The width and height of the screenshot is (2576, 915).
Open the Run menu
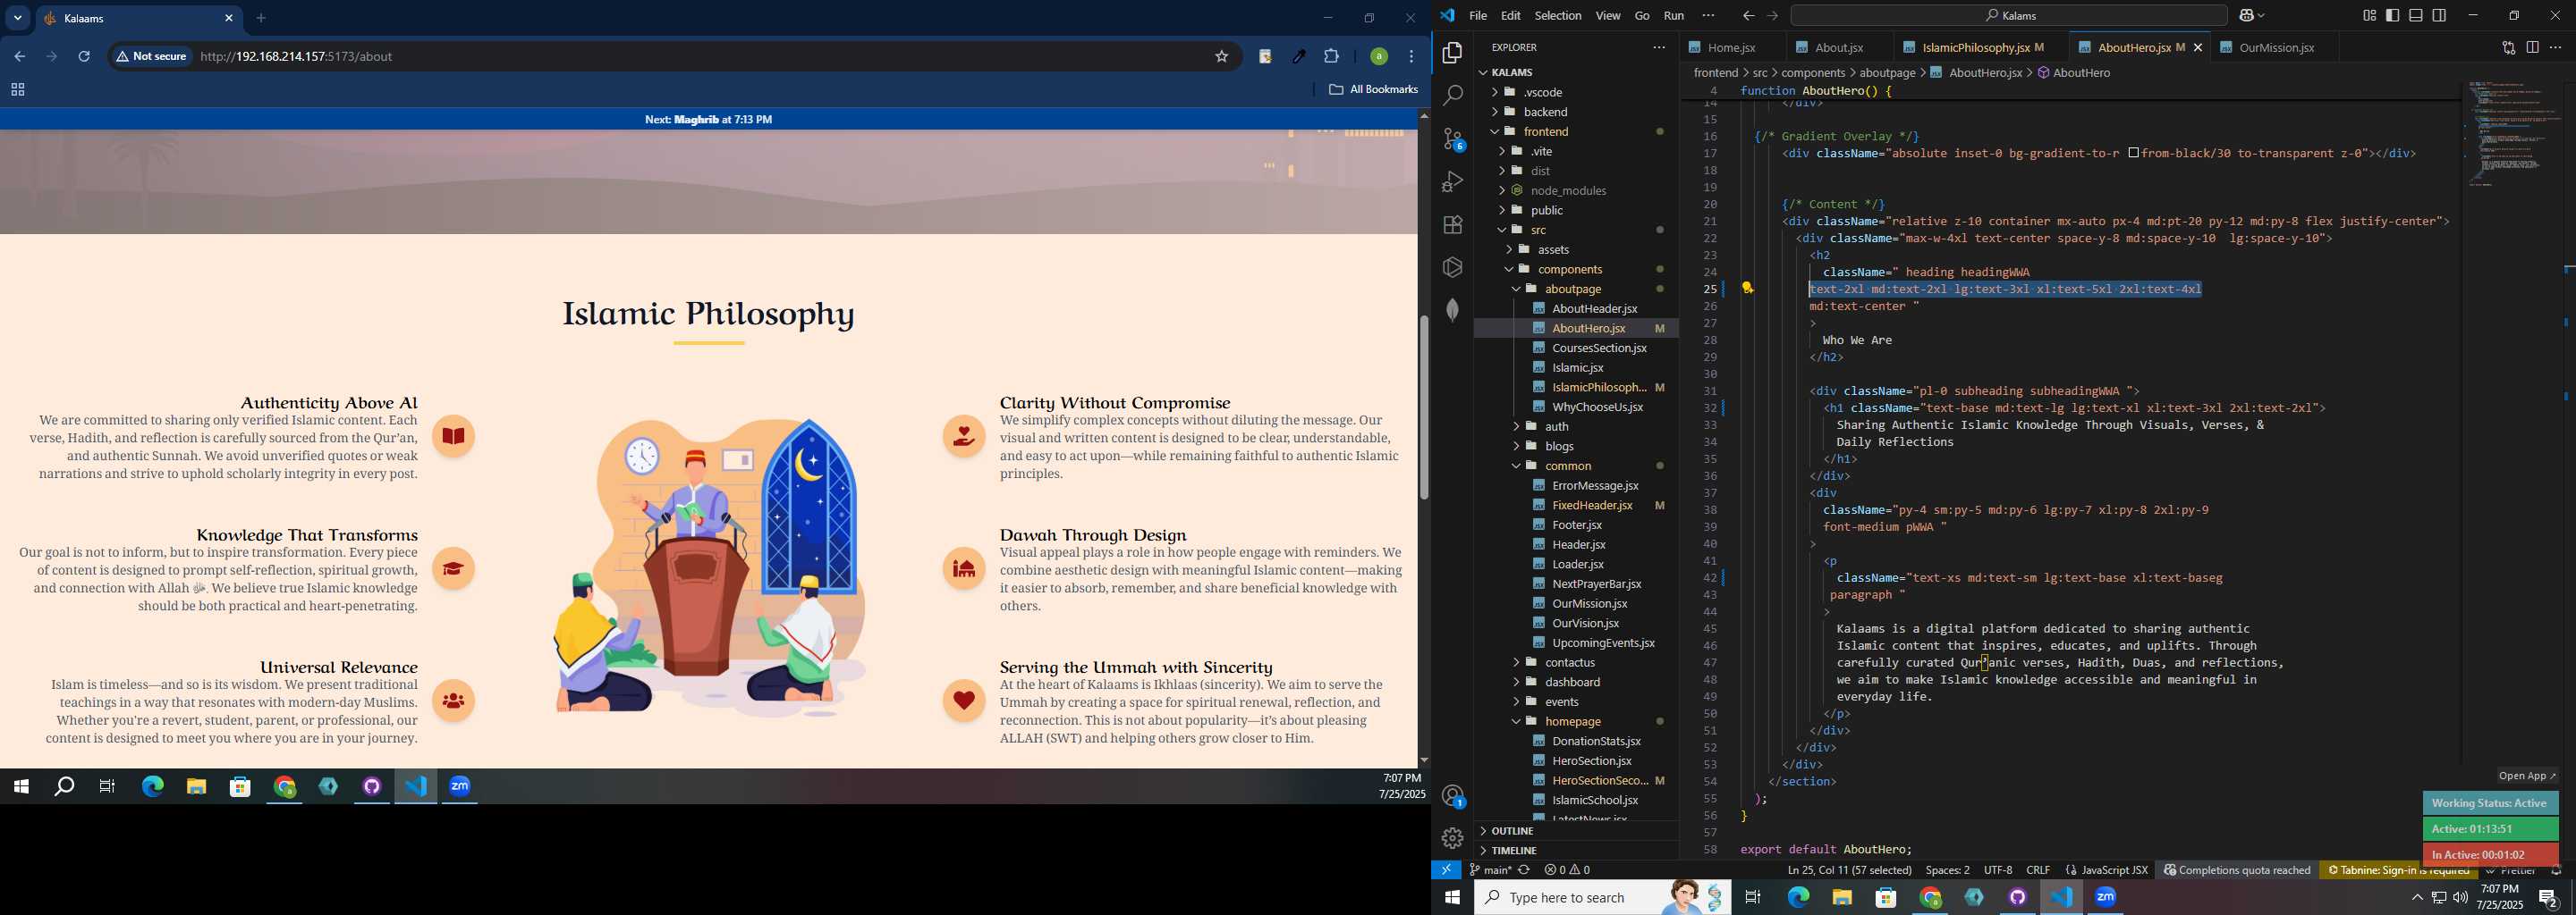tap(1674, 16)
